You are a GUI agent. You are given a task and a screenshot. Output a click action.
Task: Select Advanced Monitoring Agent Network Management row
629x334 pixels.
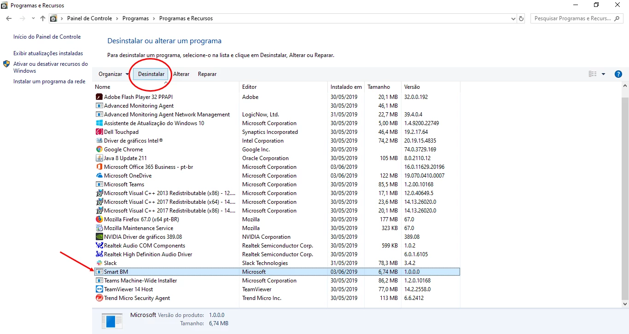277,115
